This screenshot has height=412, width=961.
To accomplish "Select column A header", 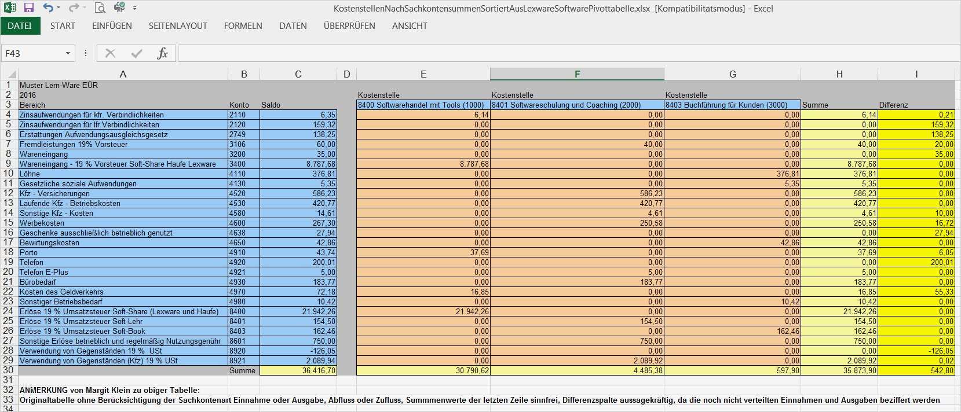I will (x=123, y=74).
